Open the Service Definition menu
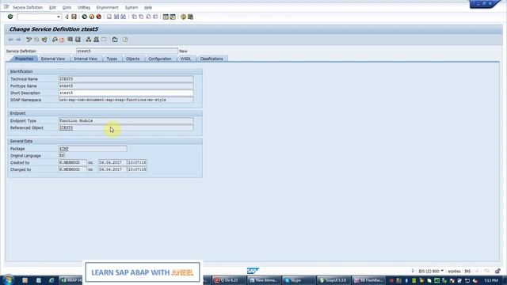507x285 pixels. pos(28,7)
